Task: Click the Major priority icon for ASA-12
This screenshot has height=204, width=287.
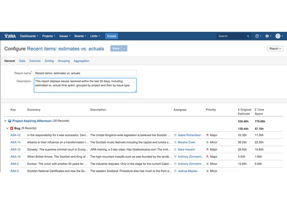Action: pos(207,135)
